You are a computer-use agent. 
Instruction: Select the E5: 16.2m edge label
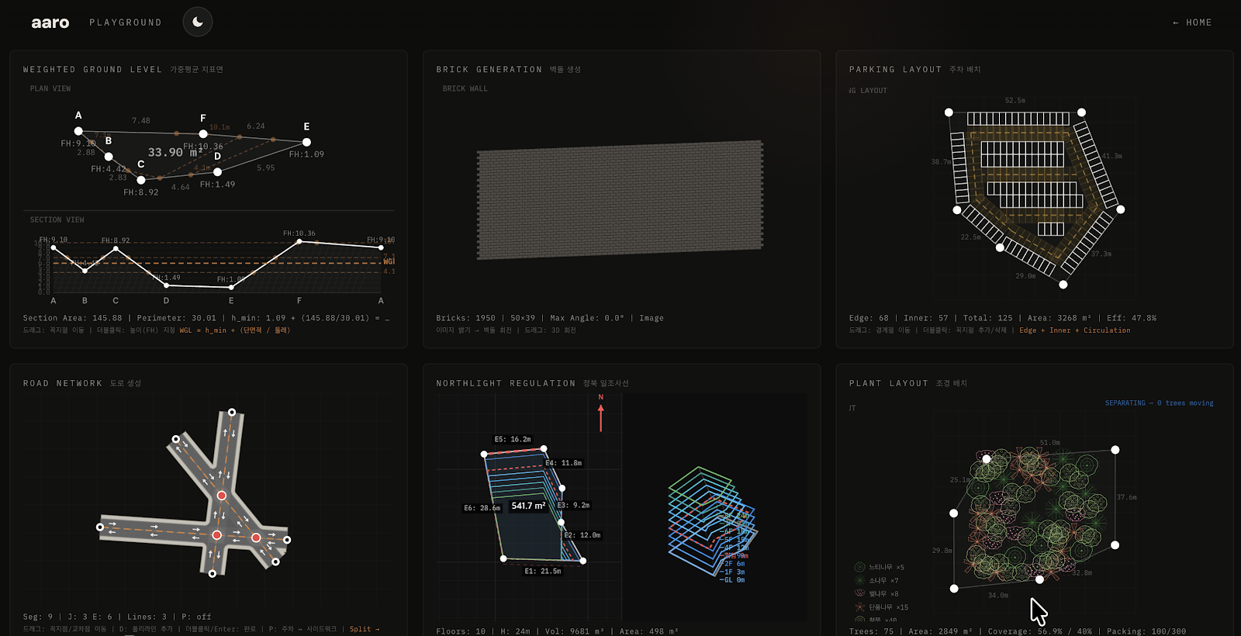coord(513,439)
